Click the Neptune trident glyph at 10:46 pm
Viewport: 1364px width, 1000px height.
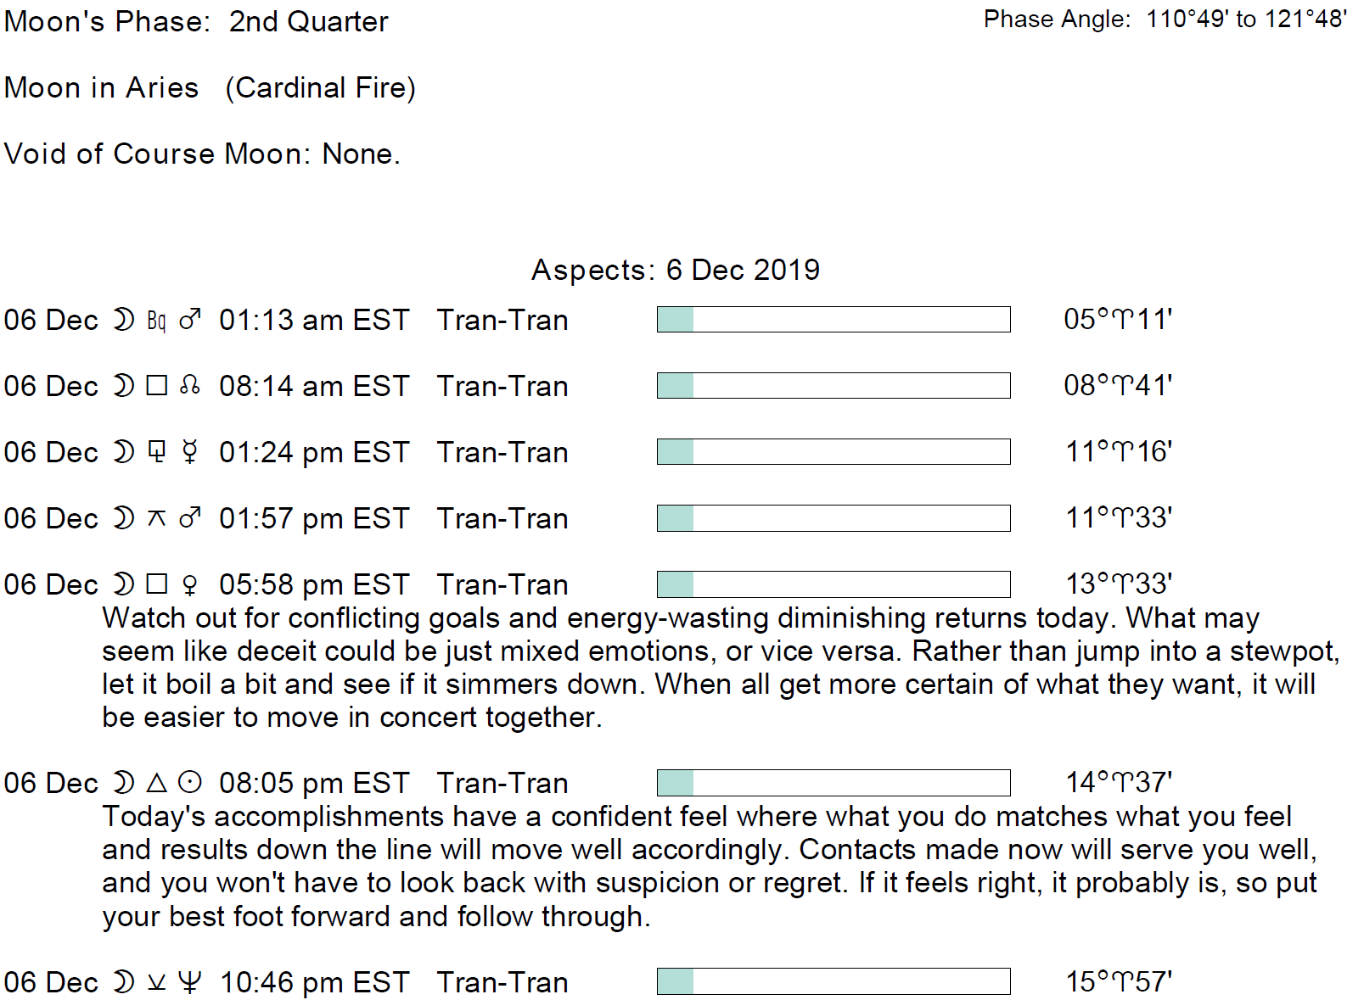(190, 982)
